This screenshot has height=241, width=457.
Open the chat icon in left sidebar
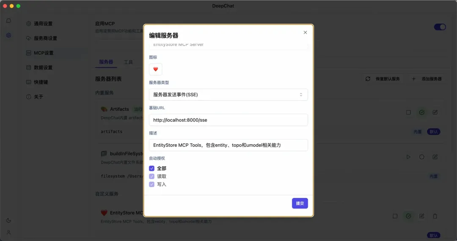tap(9, 21)
